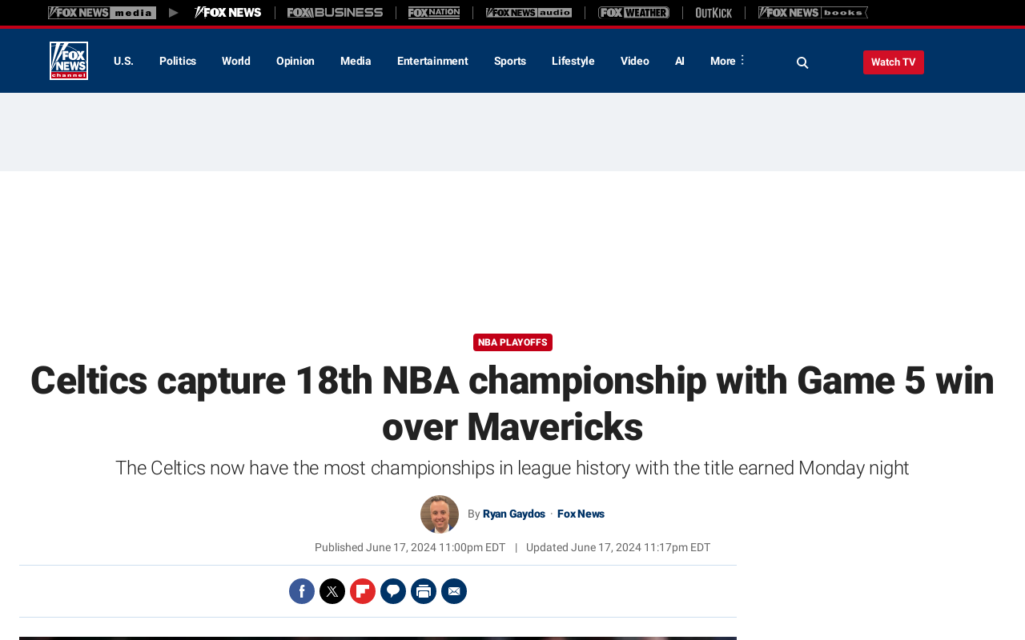This screenshot has width=1025, height=640.
Task: Click Ryan Gaydos author photo
Action: [x=440, y=514]
